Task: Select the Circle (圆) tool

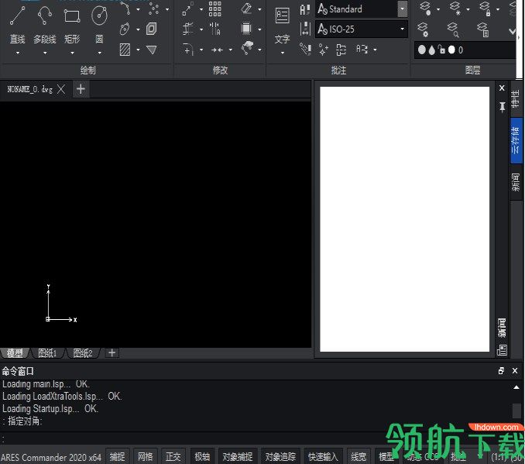Action: 99,15
